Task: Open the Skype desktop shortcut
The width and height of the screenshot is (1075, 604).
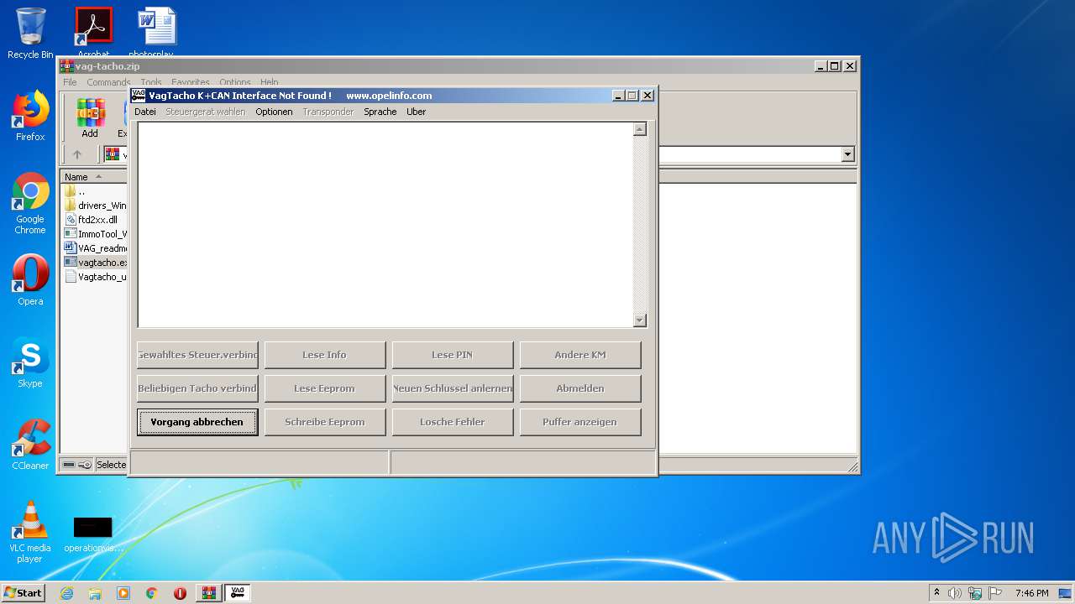Action: tap(30, 362)
